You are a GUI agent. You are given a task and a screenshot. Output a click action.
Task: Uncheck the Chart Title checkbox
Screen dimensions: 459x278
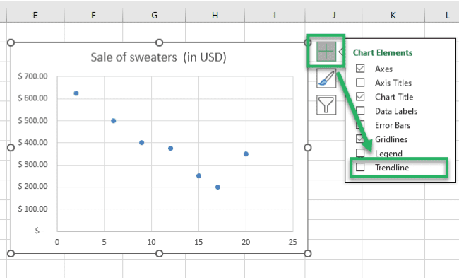coord(360,96)
